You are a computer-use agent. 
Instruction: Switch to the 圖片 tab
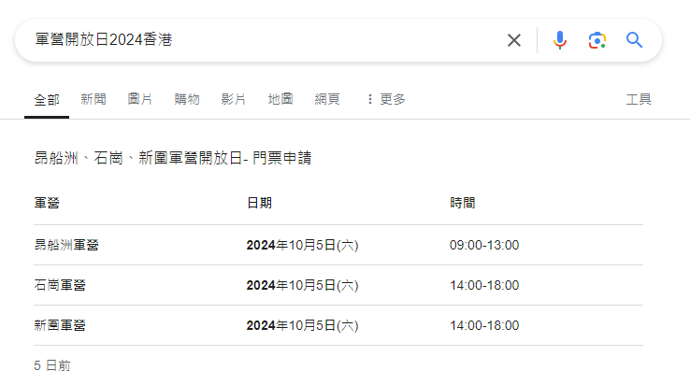pyautogui.click(x=140, y=99)
